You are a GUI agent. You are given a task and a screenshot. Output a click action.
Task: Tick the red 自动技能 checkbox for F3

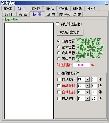[x=59, y=92]
